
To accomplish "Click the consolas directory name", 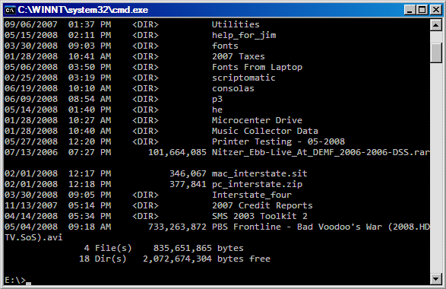I will (233, 88).
